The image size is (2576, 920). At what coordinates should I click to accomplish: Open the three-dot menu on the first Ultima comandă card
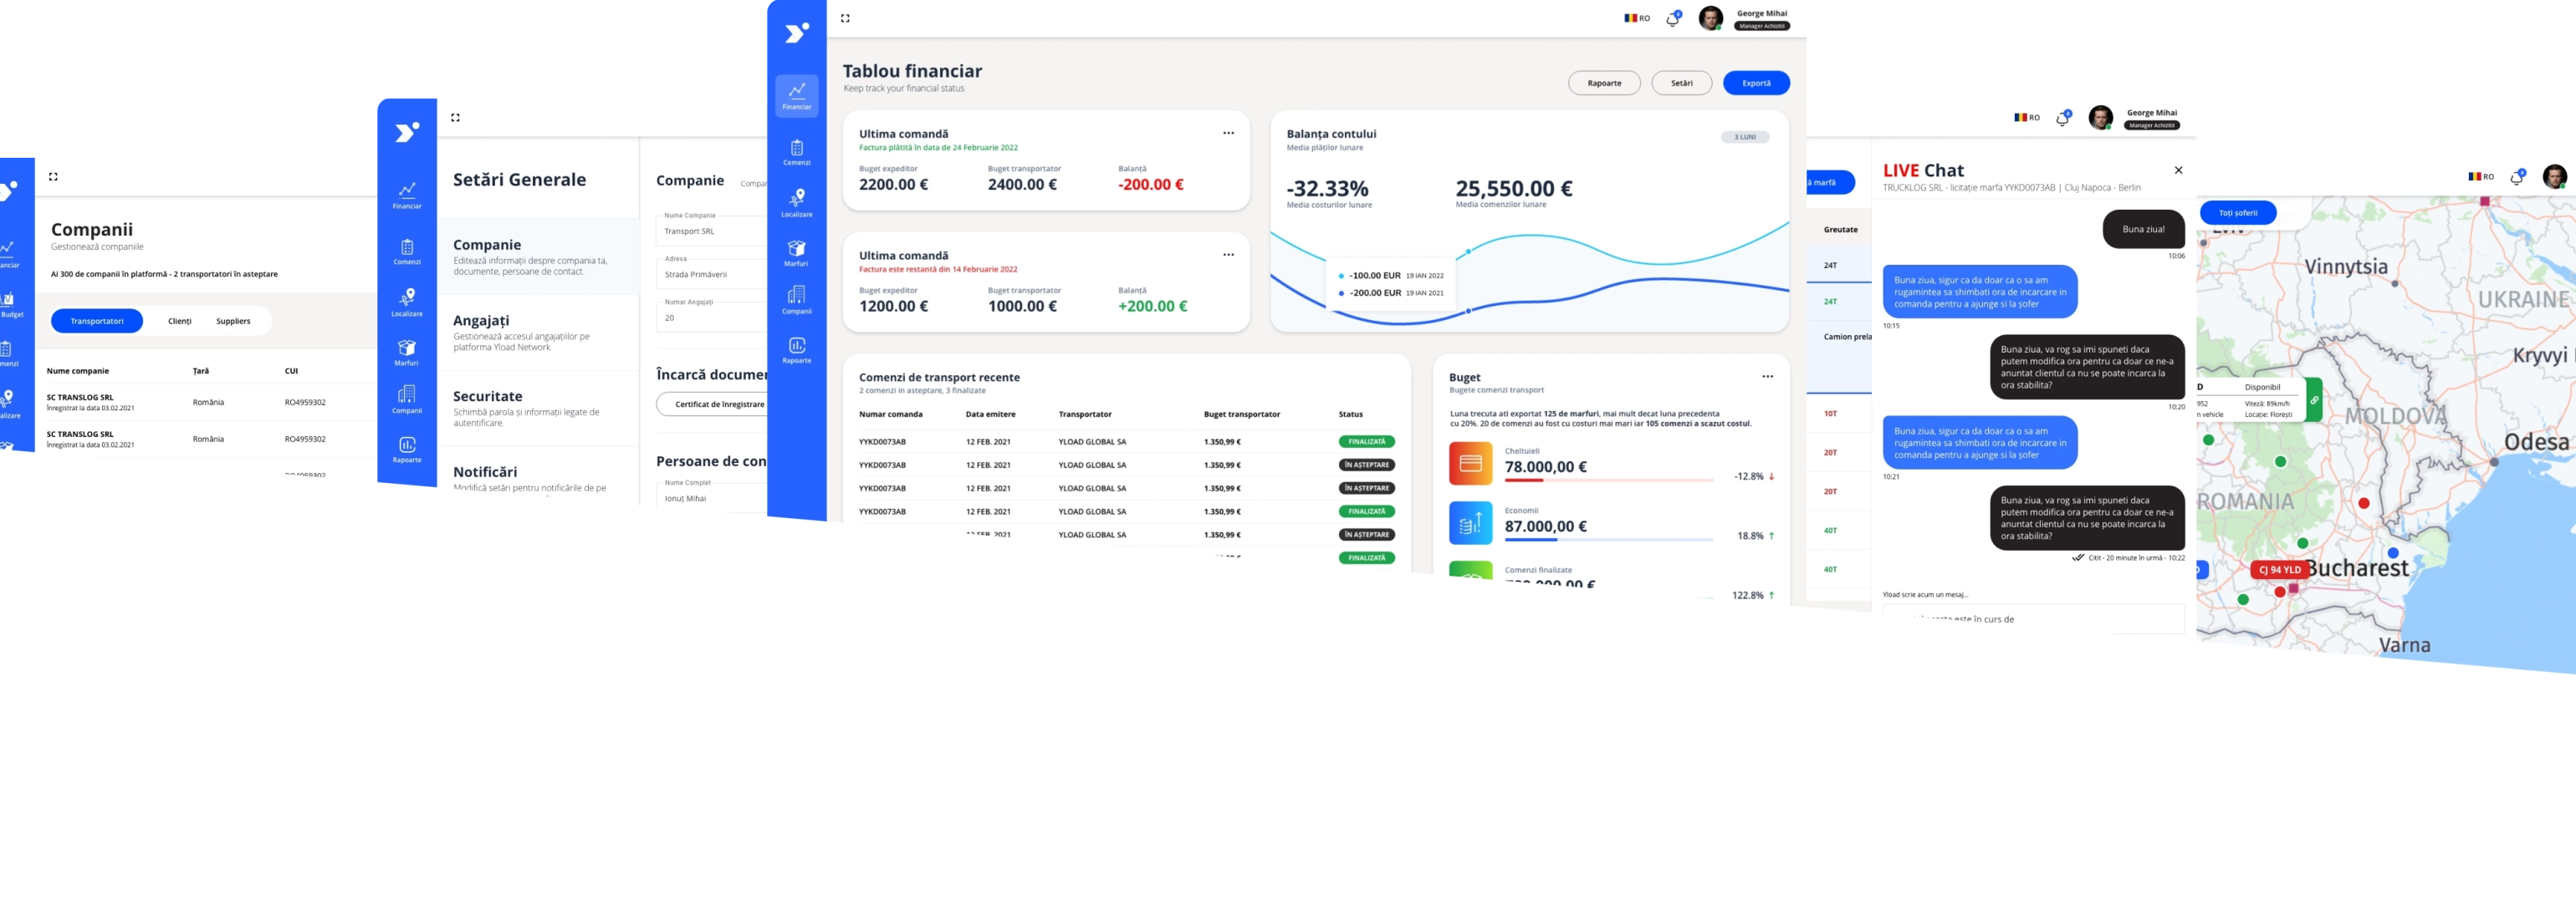coord(1228,133)
